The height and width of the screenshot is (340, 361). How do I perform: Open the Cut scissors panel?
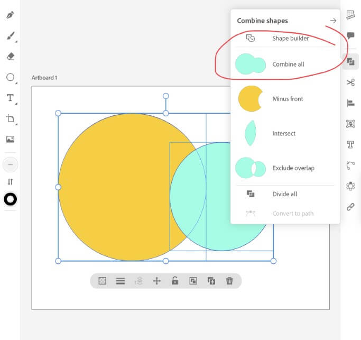coord(350,82)
